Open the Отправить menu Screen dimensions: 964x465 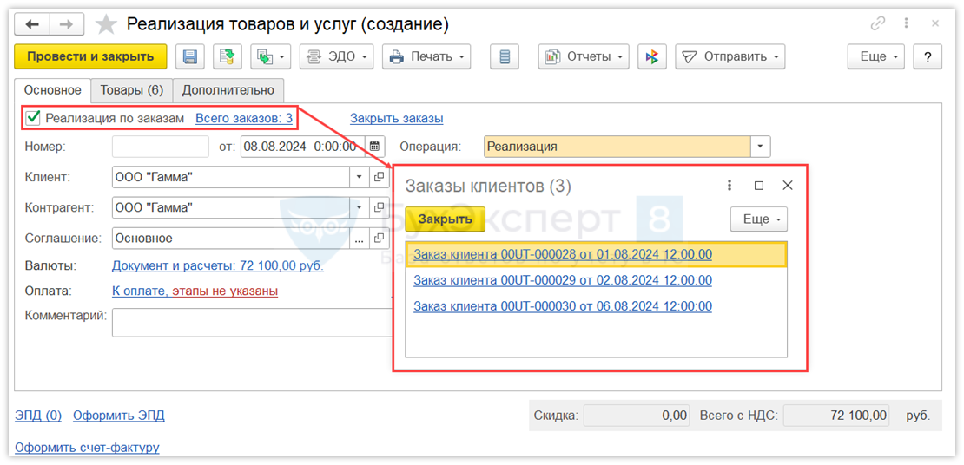click(730, 56)
